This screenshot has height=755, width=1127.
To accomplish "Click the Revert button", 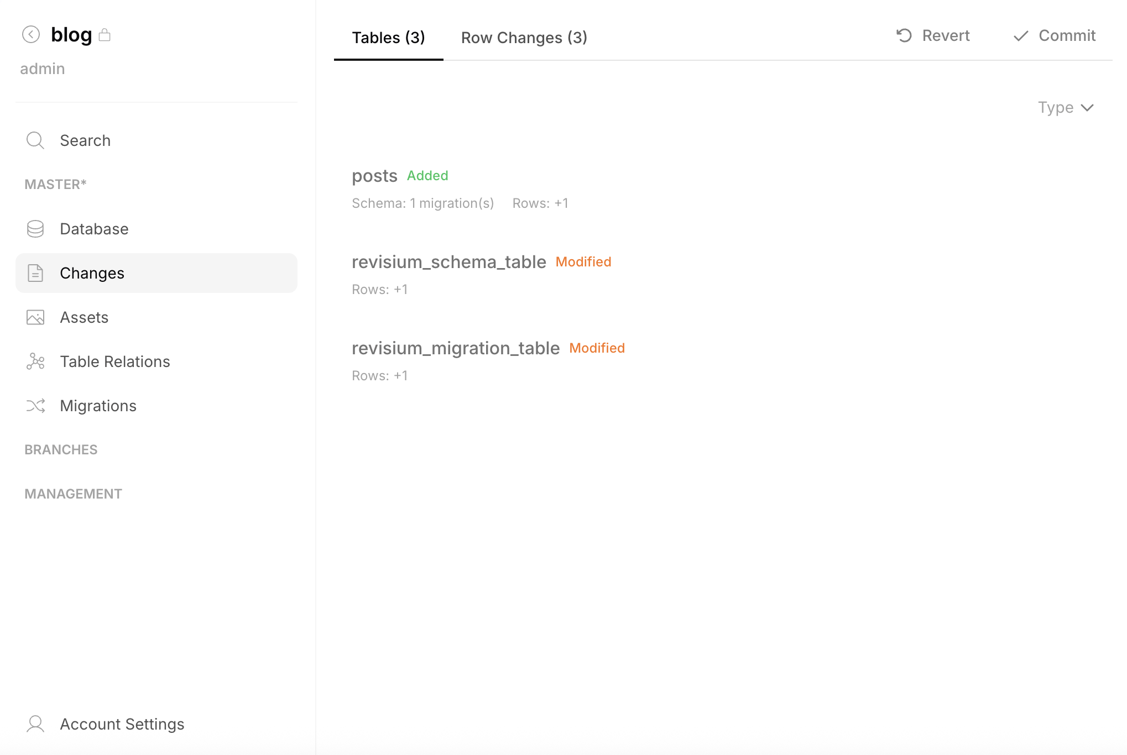I will (932, 35).
